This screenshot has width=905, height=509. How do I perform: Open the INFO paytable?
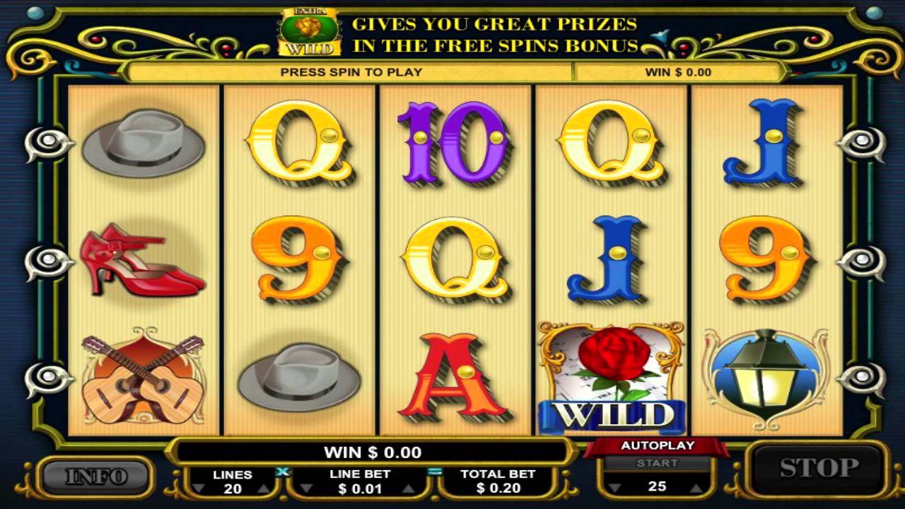pos(95,477)
